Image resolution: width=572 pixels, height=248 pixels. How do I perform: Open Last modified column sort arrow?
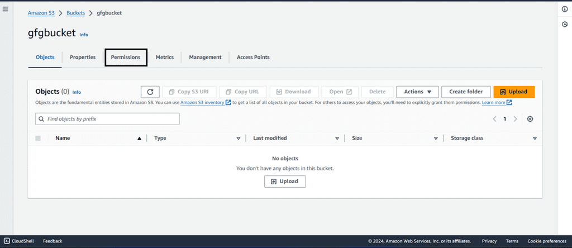point(337,139)
